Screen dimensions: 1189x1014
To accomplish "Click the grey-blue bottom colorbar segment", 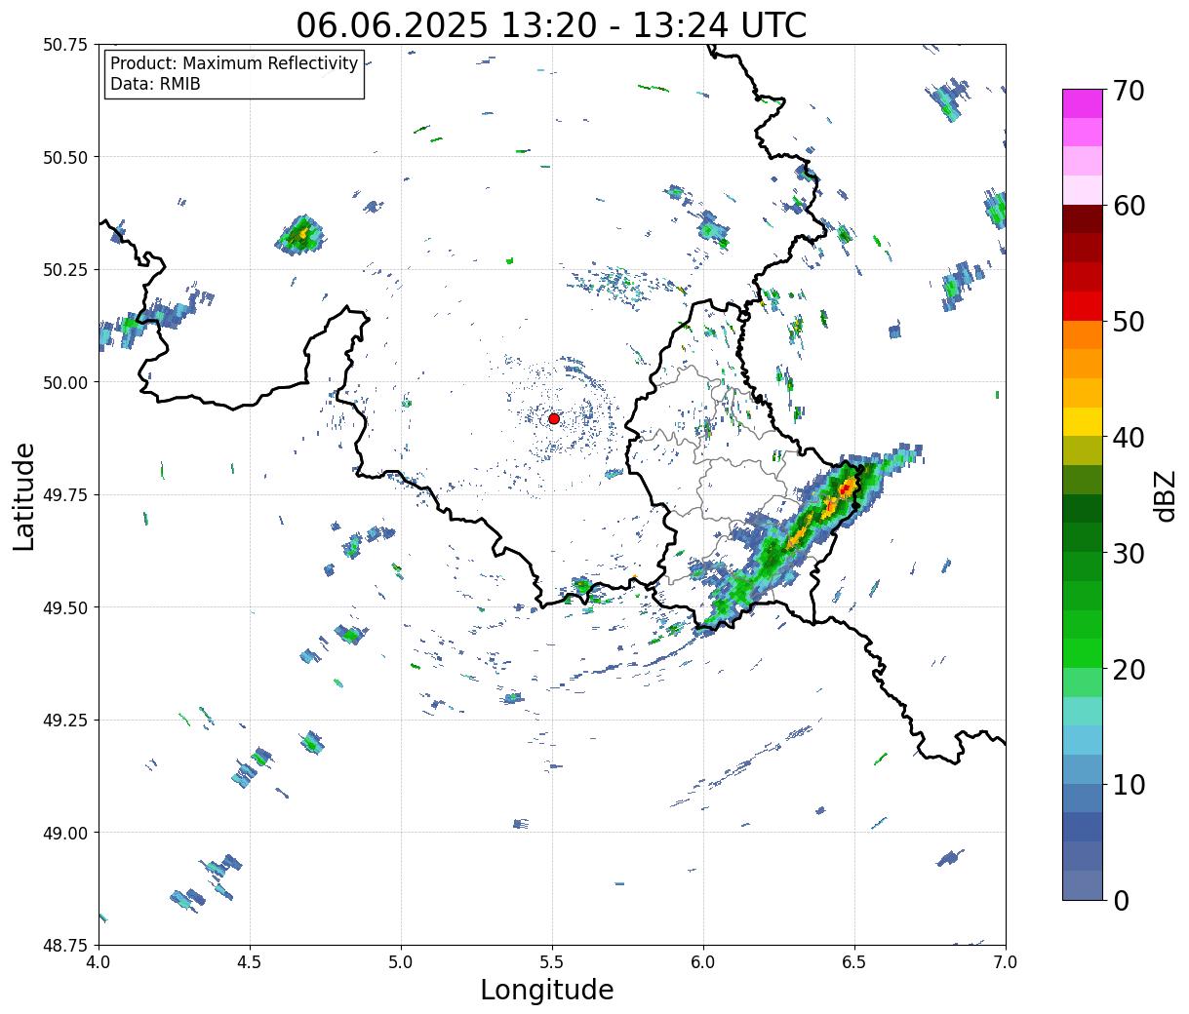I will pyautogui.click(x=1083, y=884).
